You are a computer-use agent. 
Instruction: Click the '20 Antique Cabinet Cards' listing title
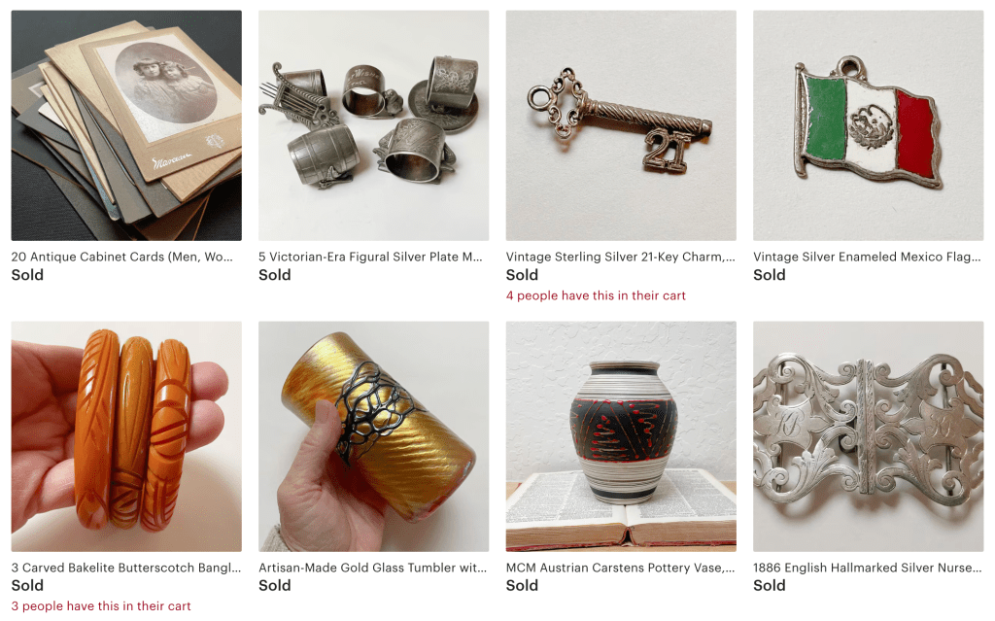click(x=121, y=258)
